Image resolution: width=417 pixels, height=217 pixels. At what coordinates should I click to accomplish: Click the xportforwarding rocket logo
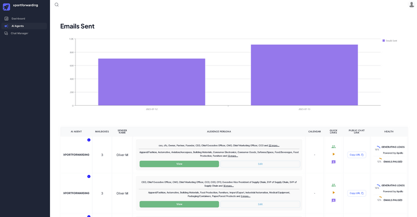[x=6, y=7]
